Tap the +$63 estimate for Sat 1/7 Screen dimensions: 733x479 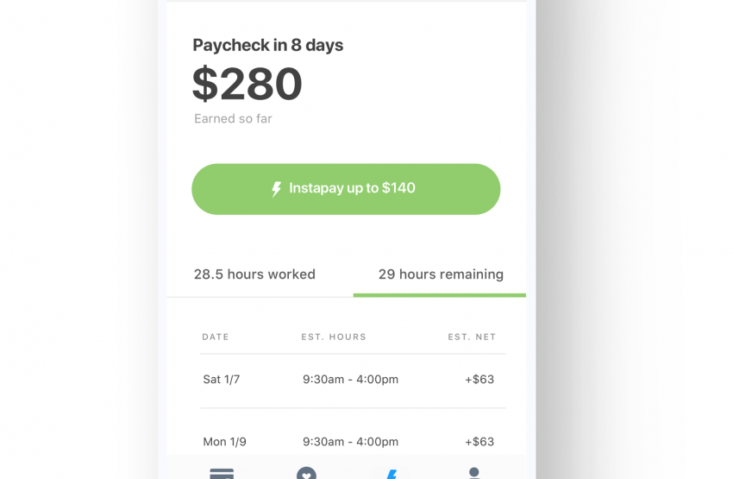[479, 380]
